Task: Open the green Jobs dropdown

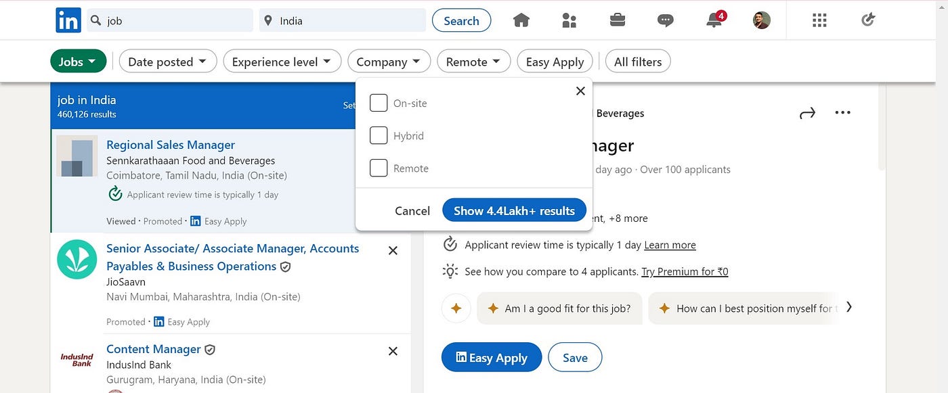Action: pyautogui.click(x=79, y=62)
